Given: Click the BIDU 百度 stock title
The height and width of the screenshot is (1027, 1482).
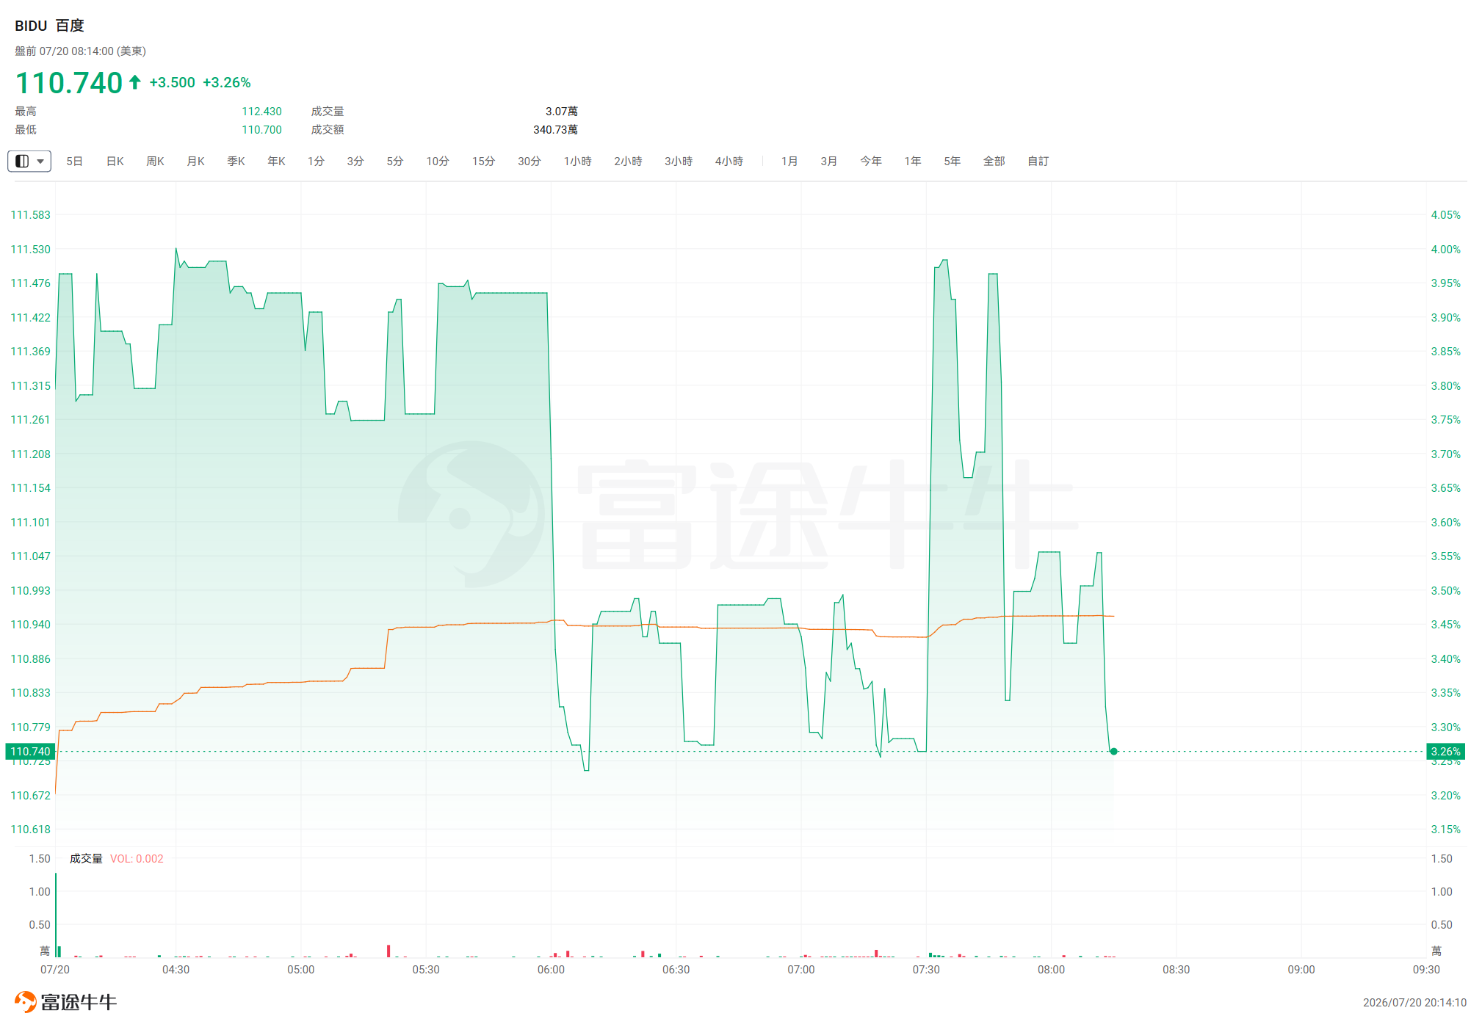Looking at the screenshot, I should (x=49, y=26).
